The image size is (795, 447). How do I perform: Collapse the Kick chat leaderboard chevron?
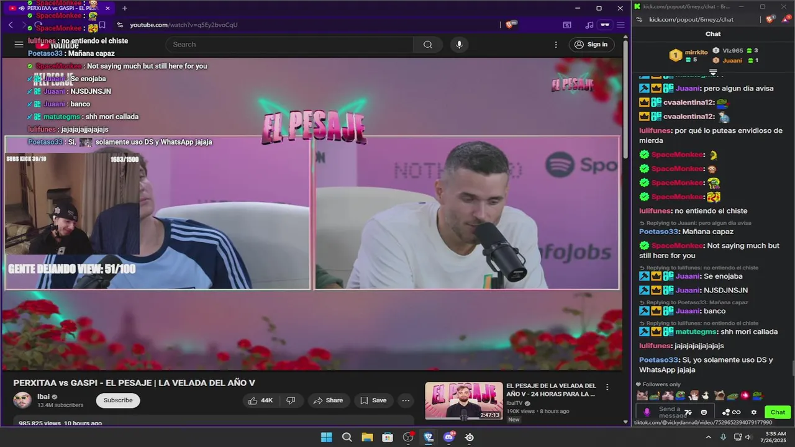(713, 72)
